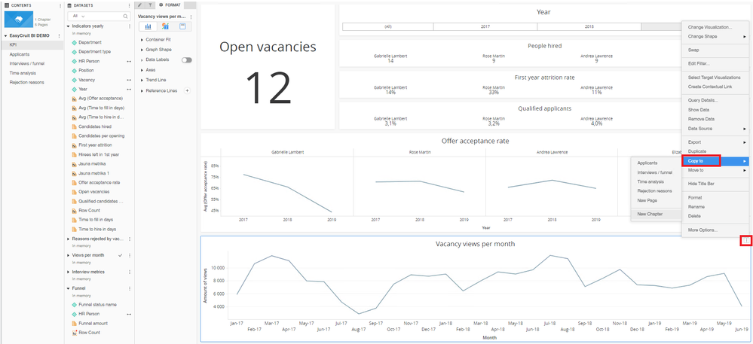
Task: Click the Open vacancies 12 KPI card
Action: click(x=268, y=67)
